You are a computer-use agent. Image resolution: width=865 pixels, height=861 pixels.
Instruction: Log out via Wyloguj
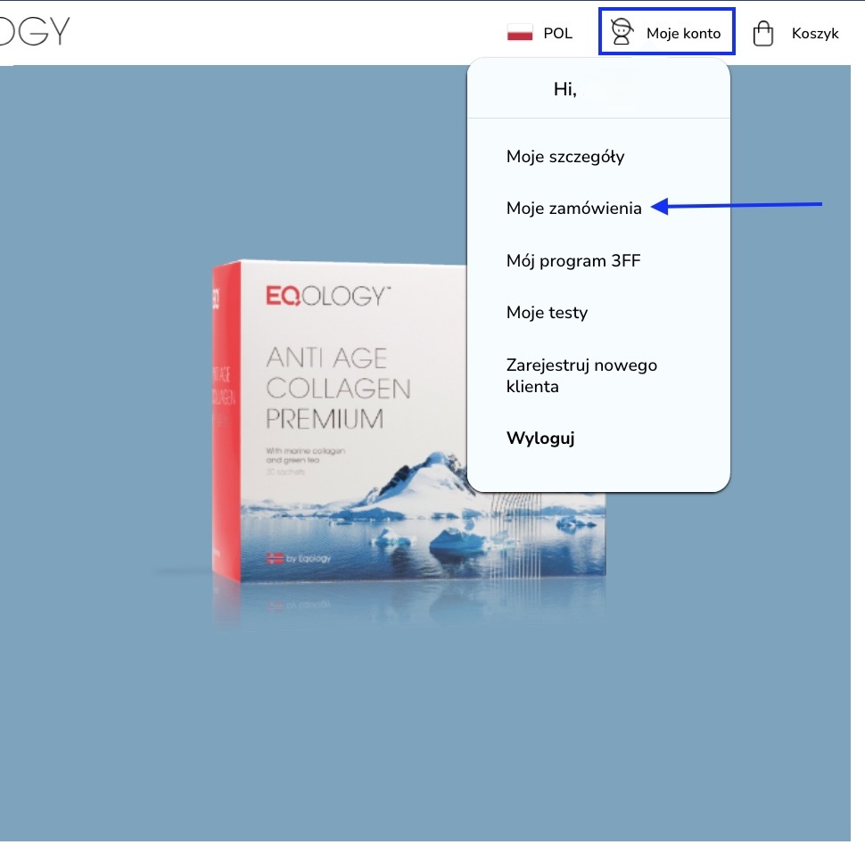[x=540, y=439]
